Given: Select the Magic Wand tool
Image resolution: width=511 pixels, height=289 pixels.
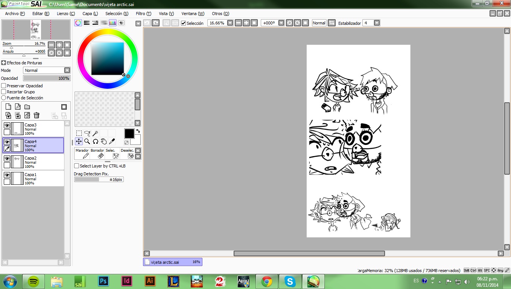Looking at the screenshot, I should click(95, 133).
